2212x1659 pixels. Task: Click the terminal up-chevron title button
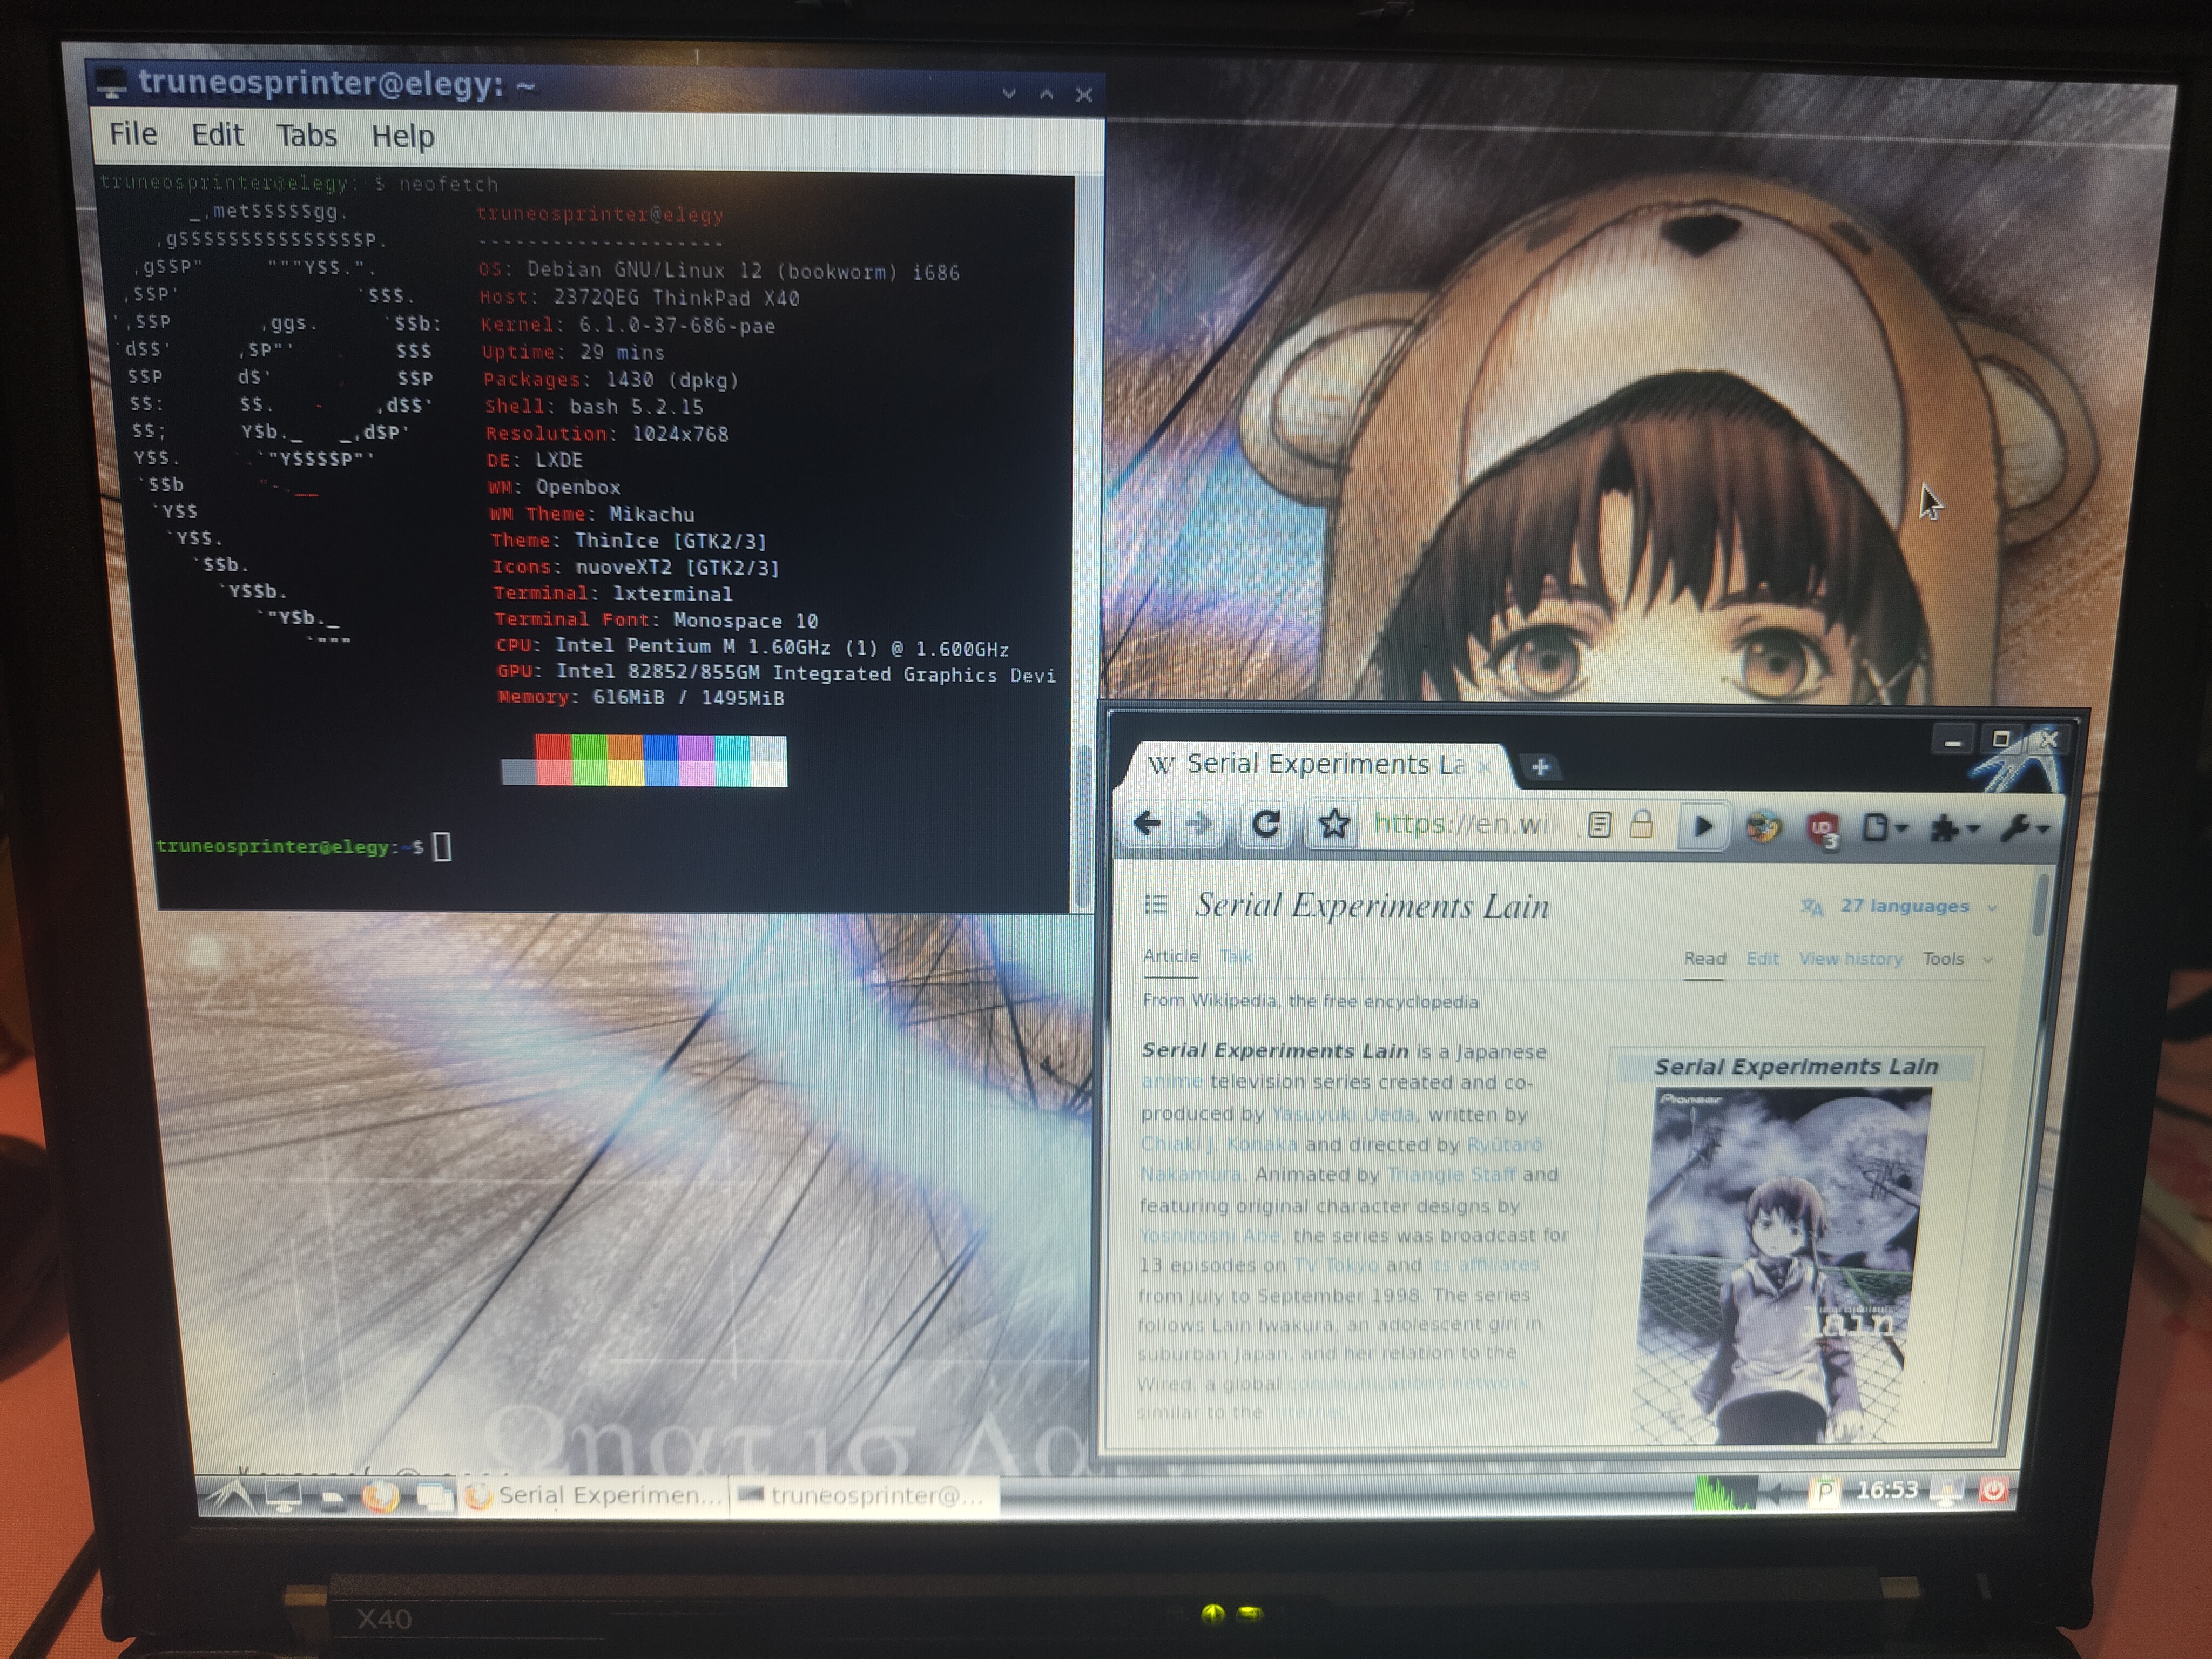click(x=1047, y=94)
